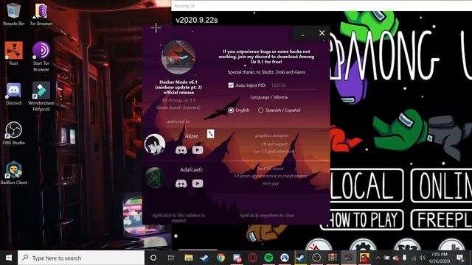Click the volume speaker tray icon

click(423, 258)
